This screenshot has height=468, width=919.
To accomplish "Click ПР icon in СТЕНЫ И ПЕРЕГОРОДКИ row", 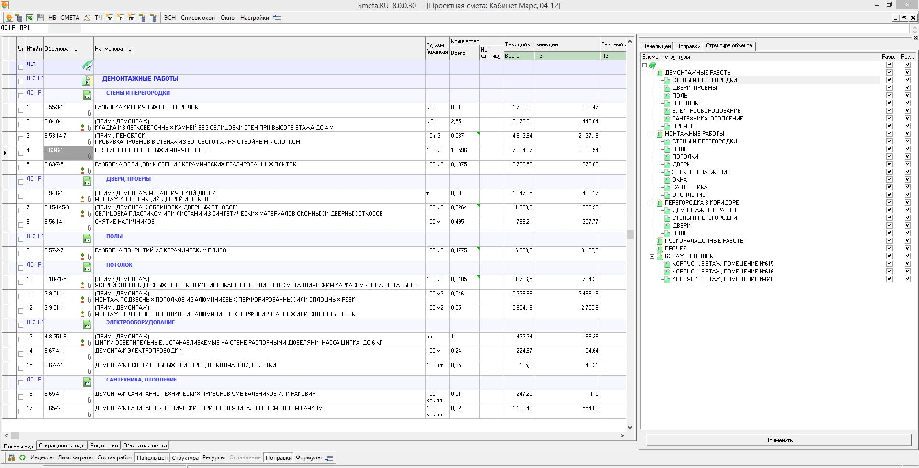I will 87,95.
